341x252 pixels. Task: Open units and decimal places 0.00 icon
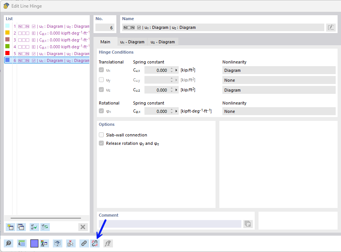click(x=22, y=243)
